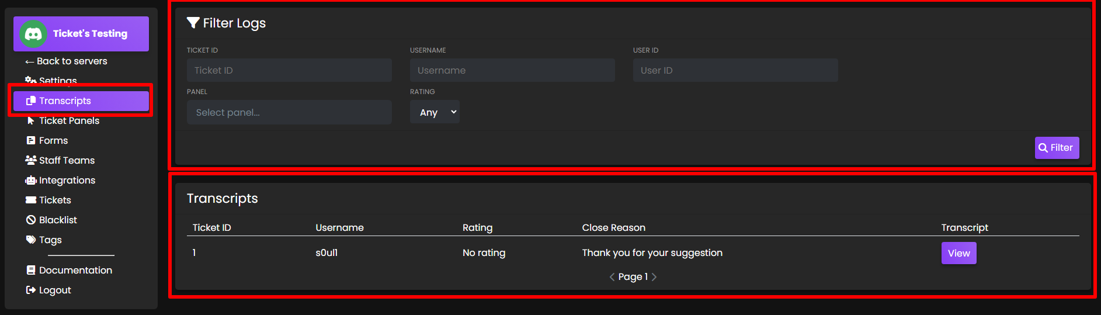Open the Transcripts menu item
This screenshot has width=1101, height=315.
[x=81, y=101]
